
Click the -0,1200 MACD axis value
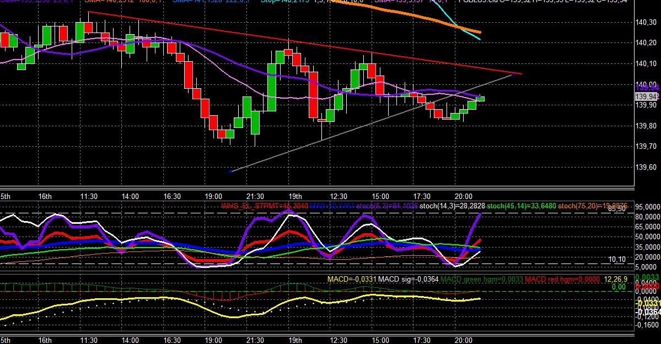click(x=648, y=316)
